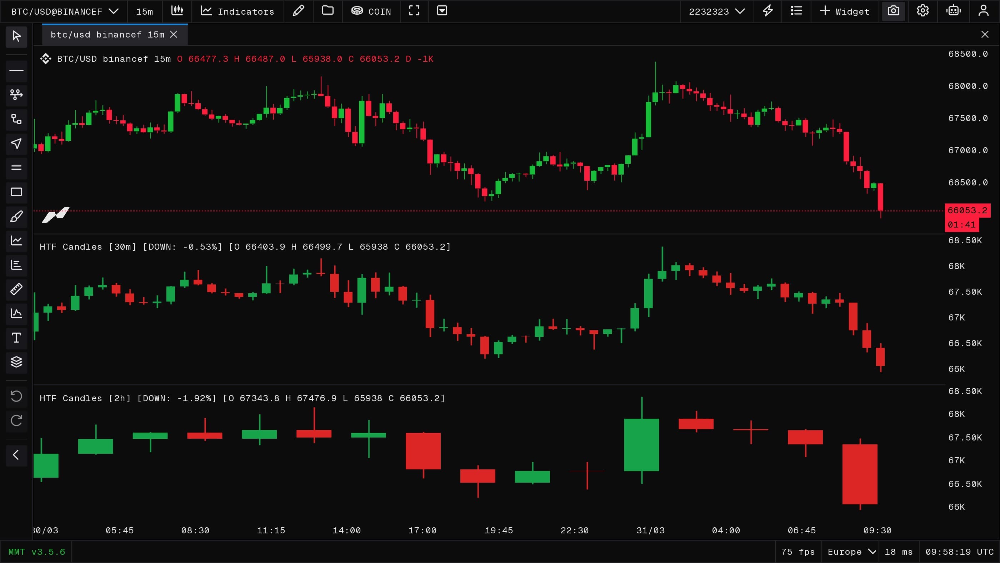Select the volume profile bars tool
This screenshot has height=563, width=1000.
tap(16, 265)
